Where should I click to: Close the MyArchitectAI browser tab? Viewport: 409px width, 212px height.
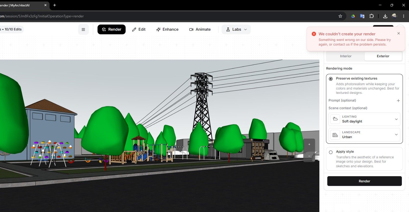[x=45, y=5]
